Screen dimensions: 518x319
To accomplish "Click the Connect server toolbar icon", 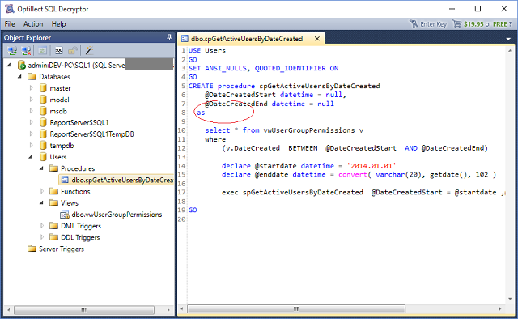I will pyautogui.click(x=13, y=50).
